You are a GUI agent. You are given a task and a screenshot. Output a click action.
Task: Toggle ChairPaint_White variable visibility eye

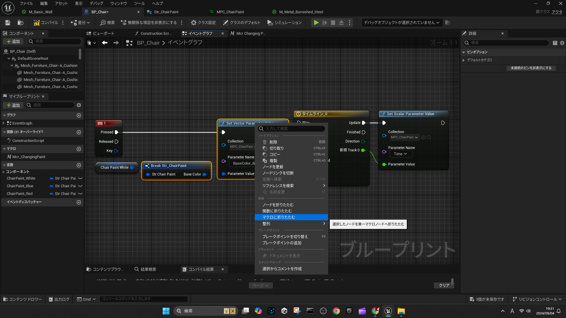tap(80, 178)
